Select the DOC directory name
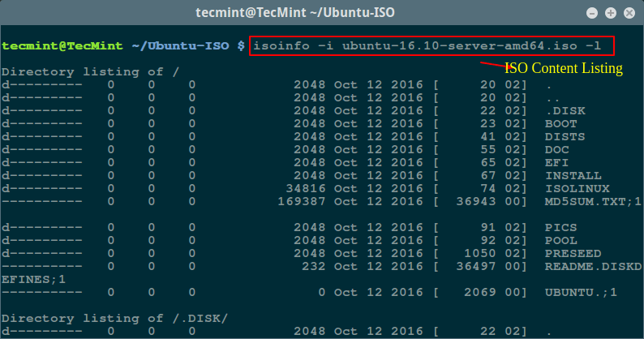 click(558, 149)
